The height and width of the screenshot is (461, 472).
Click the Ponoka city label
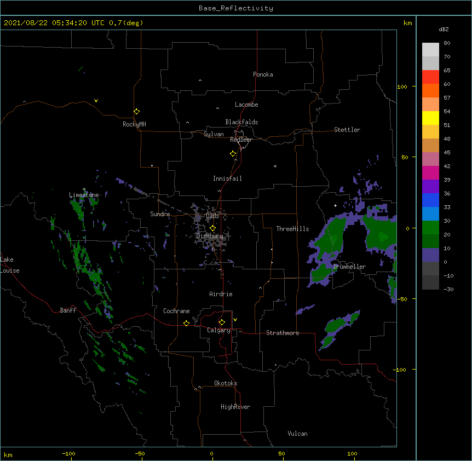coord(263,74)
